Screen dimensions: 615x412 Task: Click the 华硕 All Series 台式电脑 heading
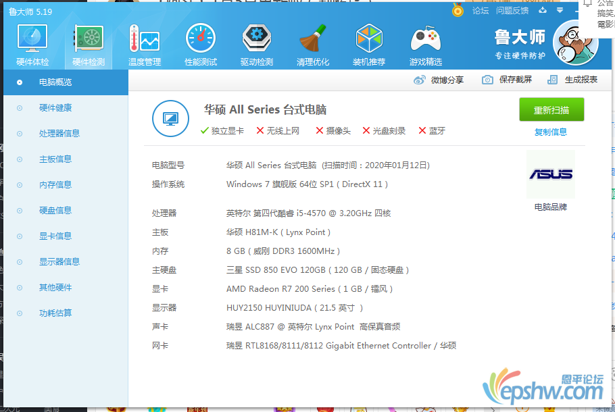pos(265,110)
